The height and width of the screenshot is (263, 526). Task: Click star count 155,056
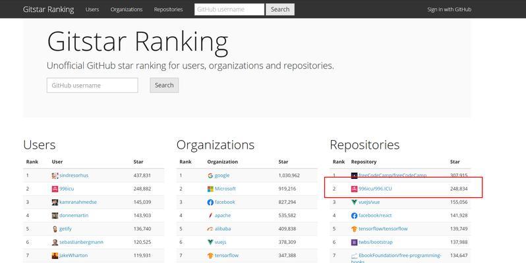pos(459,202)
